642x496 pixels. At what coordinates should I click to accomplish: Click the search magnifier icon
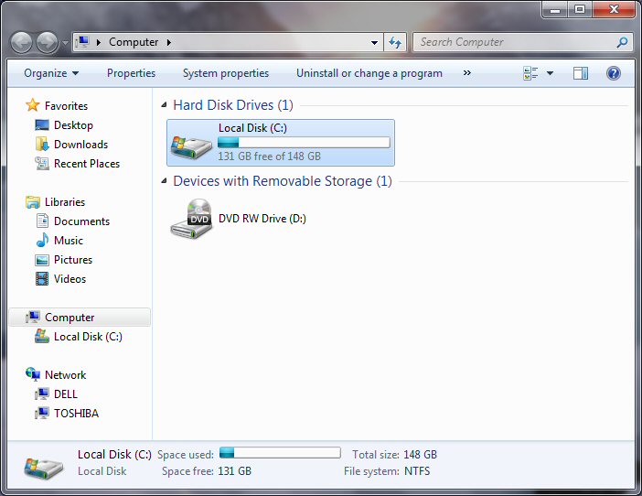pos(622,42)
